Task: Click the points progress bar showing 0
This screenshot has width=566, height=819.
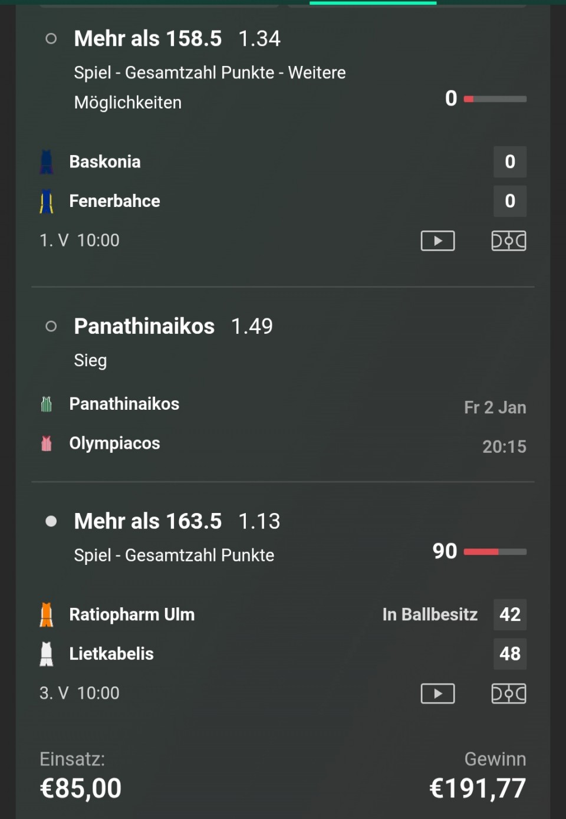Action: (495, 99)
